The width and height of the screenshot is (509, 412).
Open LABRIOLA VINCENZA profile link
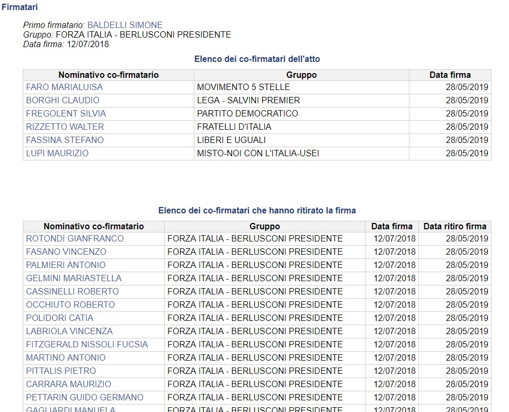coord(69,331)
